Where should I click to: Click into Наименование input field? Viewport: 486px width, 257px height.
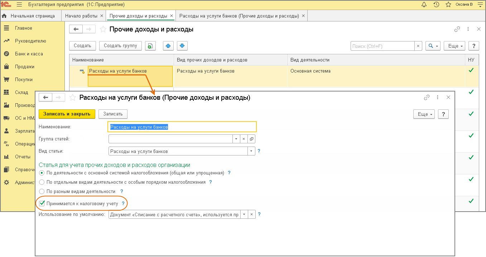coord(182,127)
